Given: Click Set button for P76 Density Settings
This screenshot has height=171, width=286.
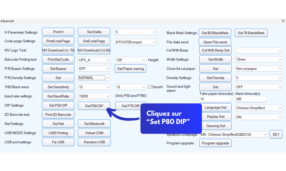Looking at the screenshot, I should point(58,78).
